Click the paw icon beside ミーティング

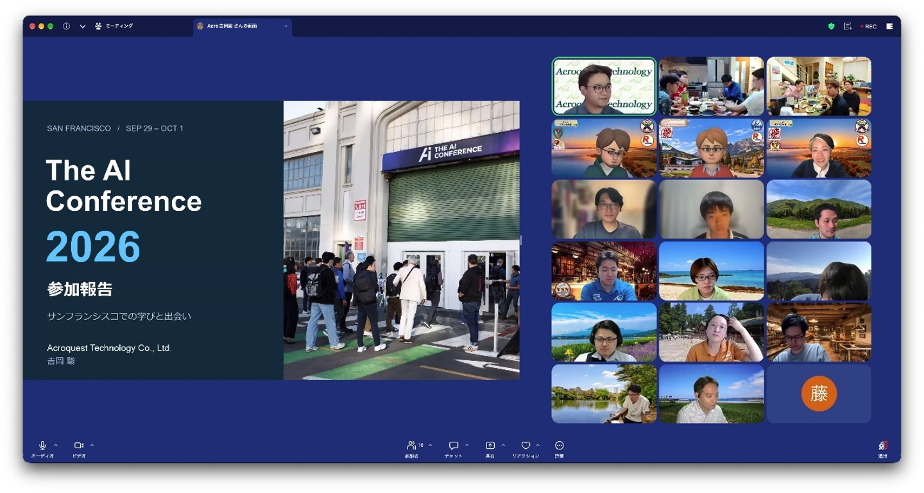click(x=98, y=26)
